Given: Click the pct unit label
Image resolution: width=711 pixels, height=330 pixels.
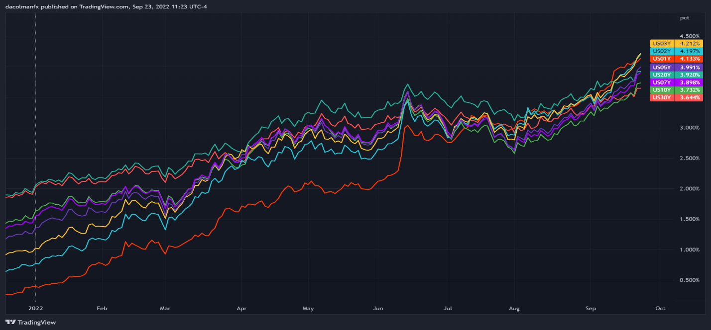Looking at the screenshot, I should pyautogui.click(x=685, y=18).
